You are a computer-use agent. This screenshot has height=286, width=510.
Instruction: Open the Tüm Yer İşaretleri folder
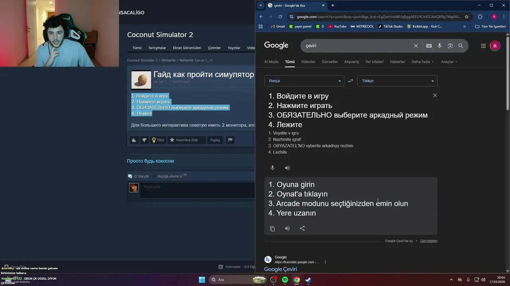point(490,27)
